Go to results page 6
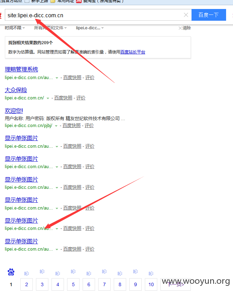Image resolution: width=233 pixels, height=291 pixels. click(x=89, y=284)
